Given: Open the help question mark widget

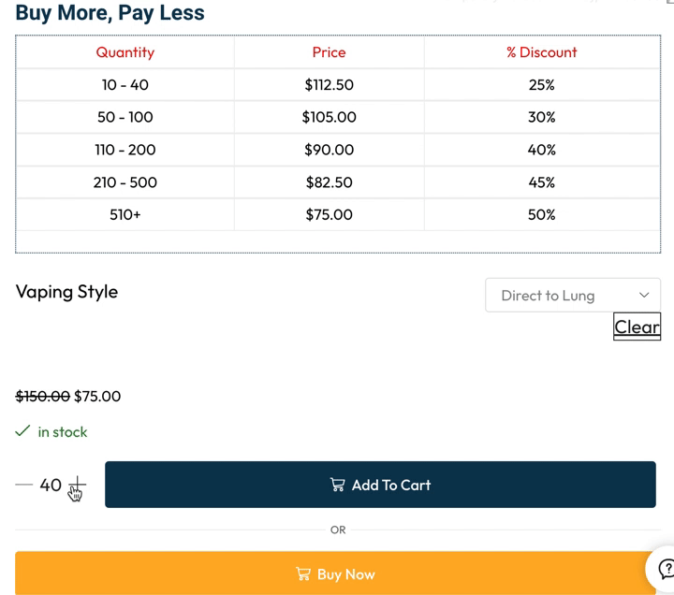Looking at the screenshot, I should [x=666, y=568].
